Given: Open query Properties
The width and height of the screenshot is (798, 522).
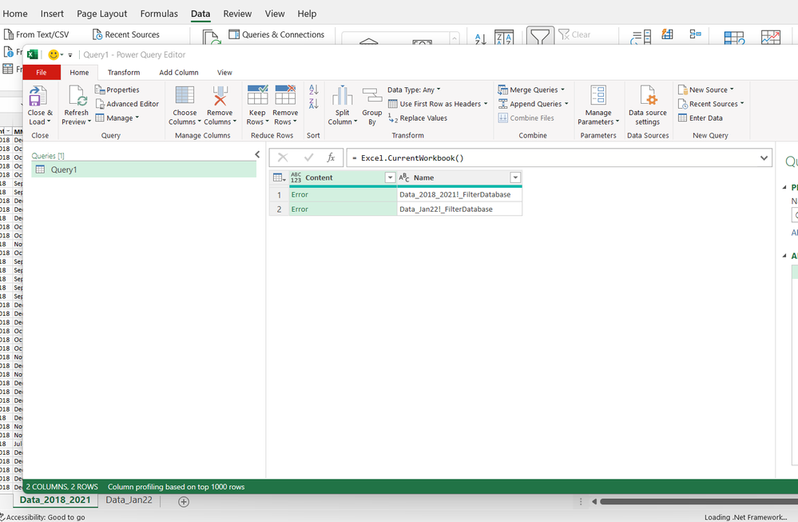Looking at the screenshot, I should point(117,90).
